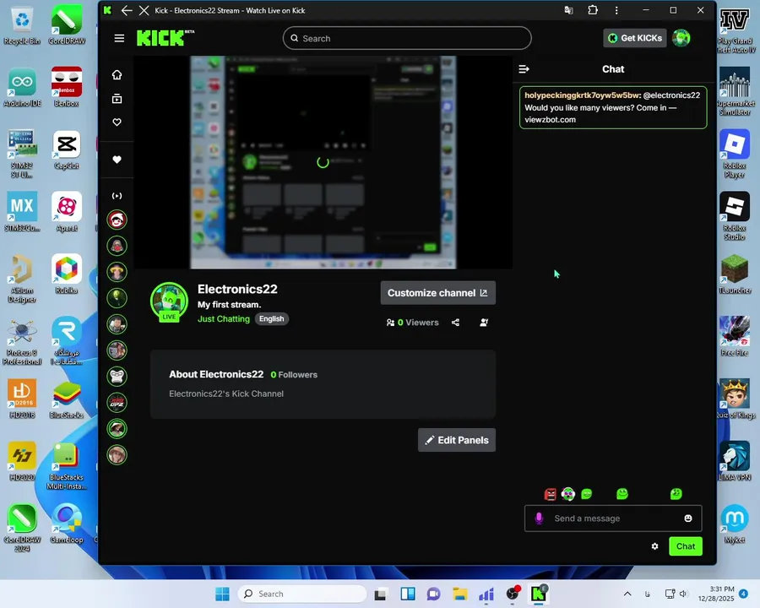Open last sidebar channel avatar with hat
Image resolution: width=760 pixels, height=608 pixels.
tap(117, 455)
